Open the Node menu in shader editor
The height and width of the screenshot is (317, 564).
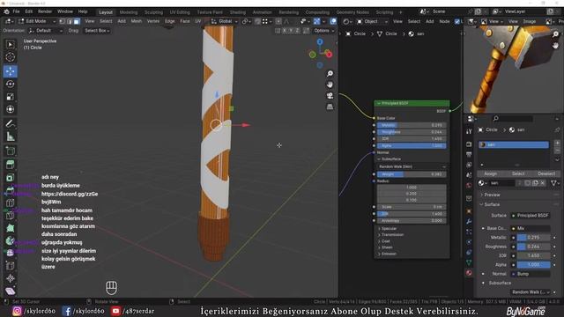(x=444, y=21)
